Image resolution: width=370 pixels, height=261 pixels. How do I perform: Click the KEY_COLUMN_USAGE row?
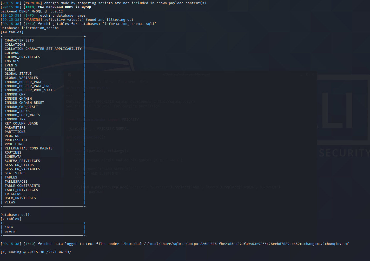tap(21, 123)
